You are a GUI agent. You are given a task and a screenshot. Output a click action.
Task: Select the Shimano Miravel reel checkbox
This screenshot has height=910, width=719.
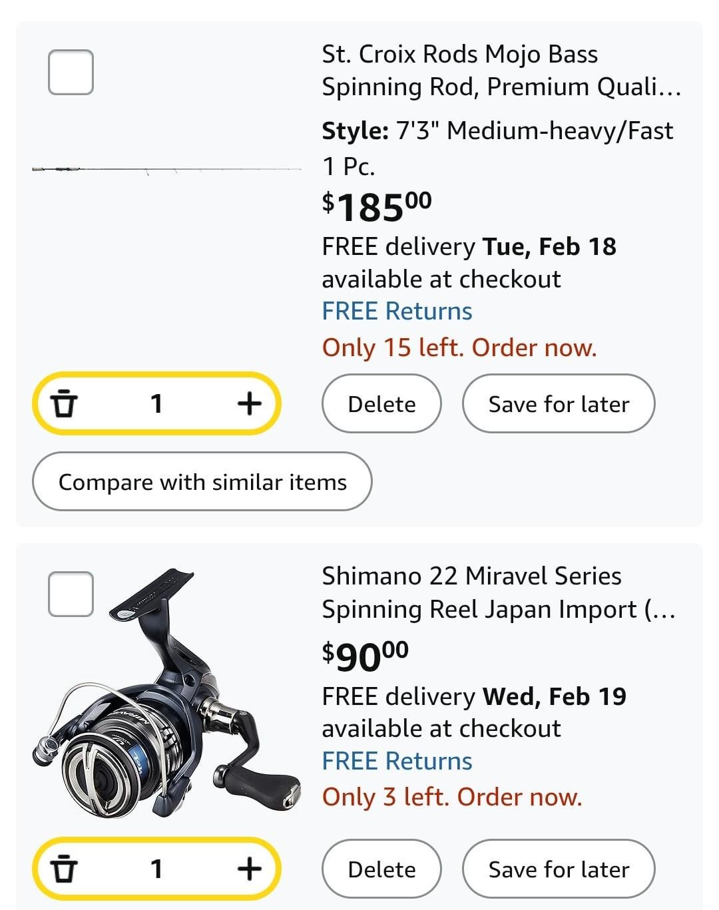tap(71, 594)
